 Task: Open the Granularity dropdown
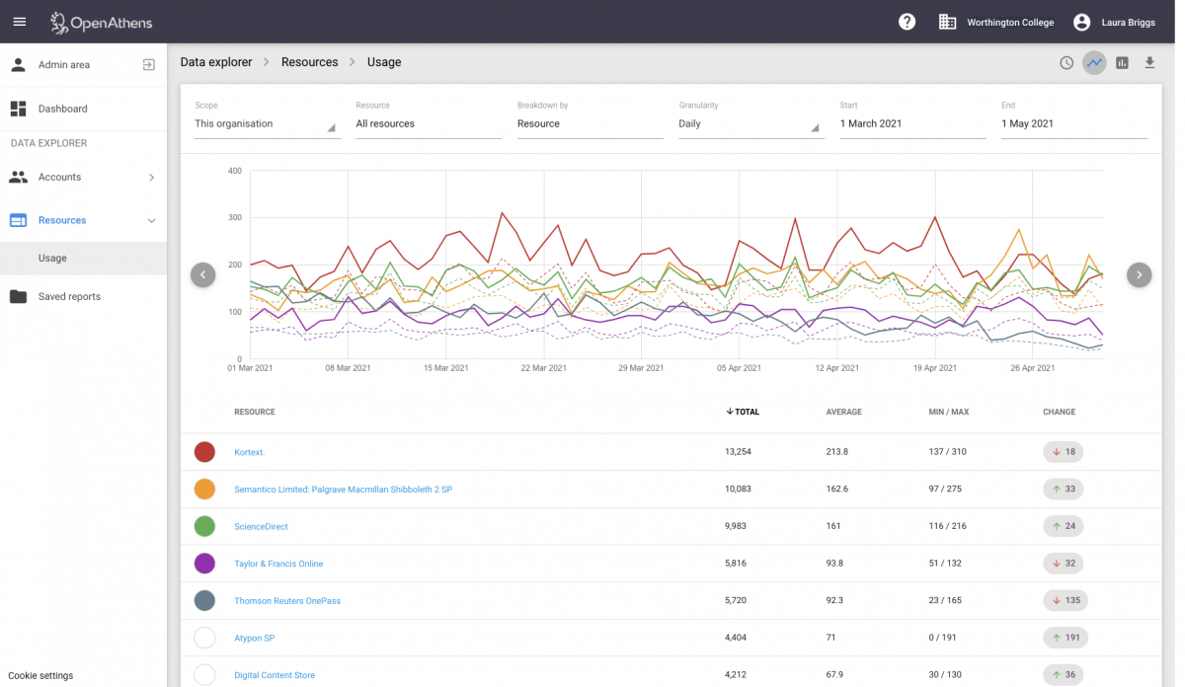point(750,124)
